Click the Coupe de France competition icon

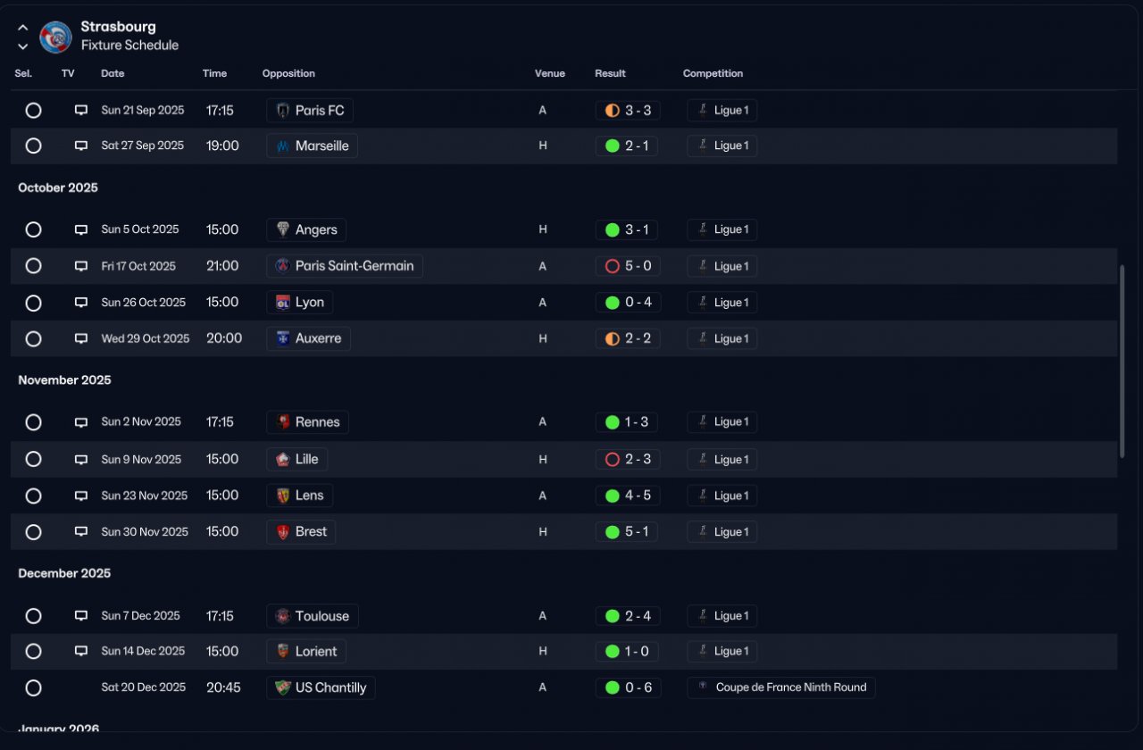(x=704, y=687)
